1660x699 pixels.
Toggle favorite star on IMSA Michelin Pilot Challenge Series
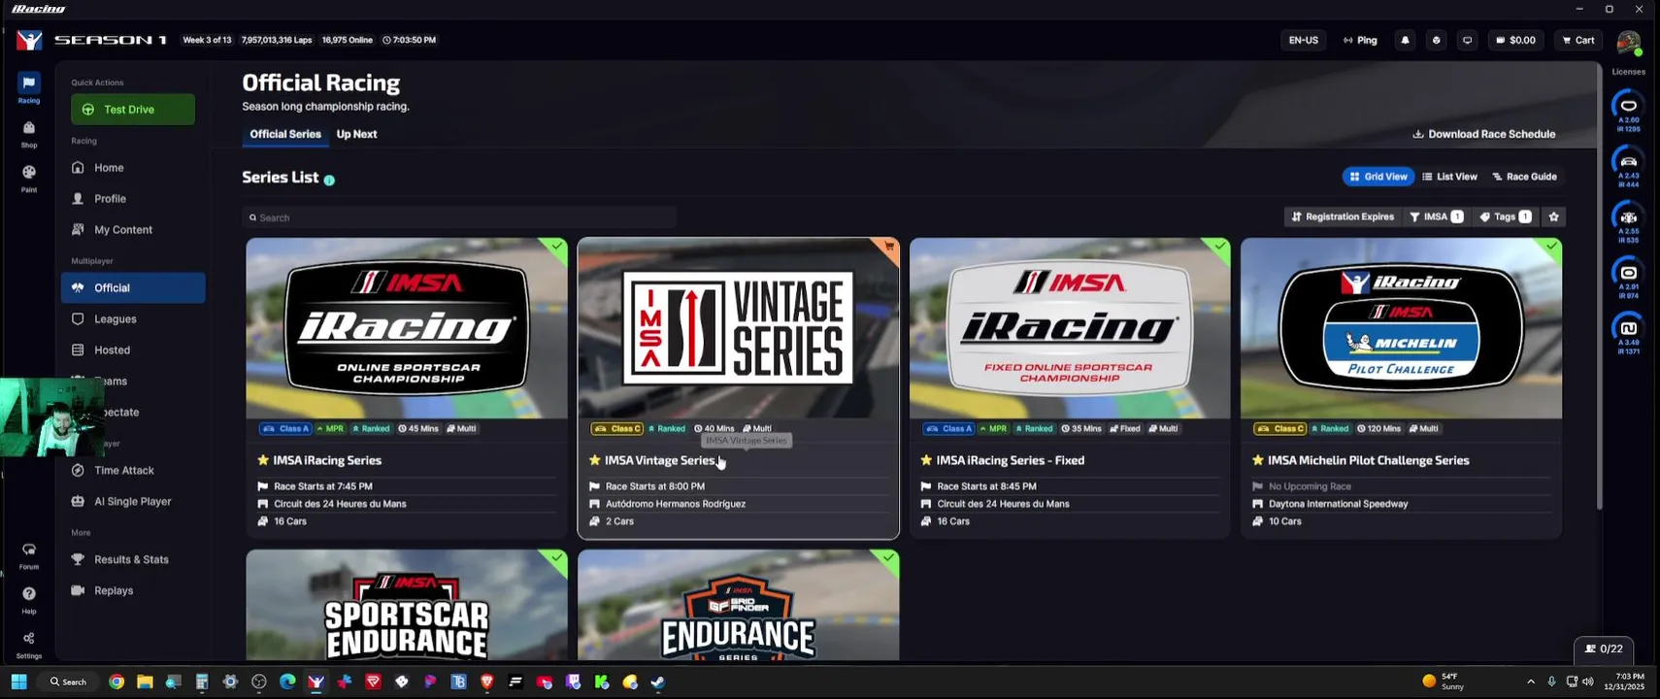[x=1258, y=460]
